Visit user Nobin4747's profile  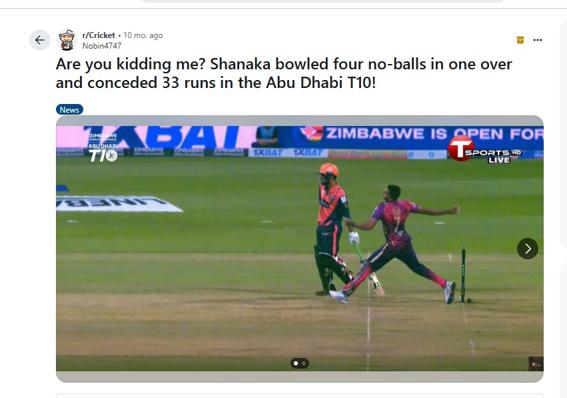102,46
